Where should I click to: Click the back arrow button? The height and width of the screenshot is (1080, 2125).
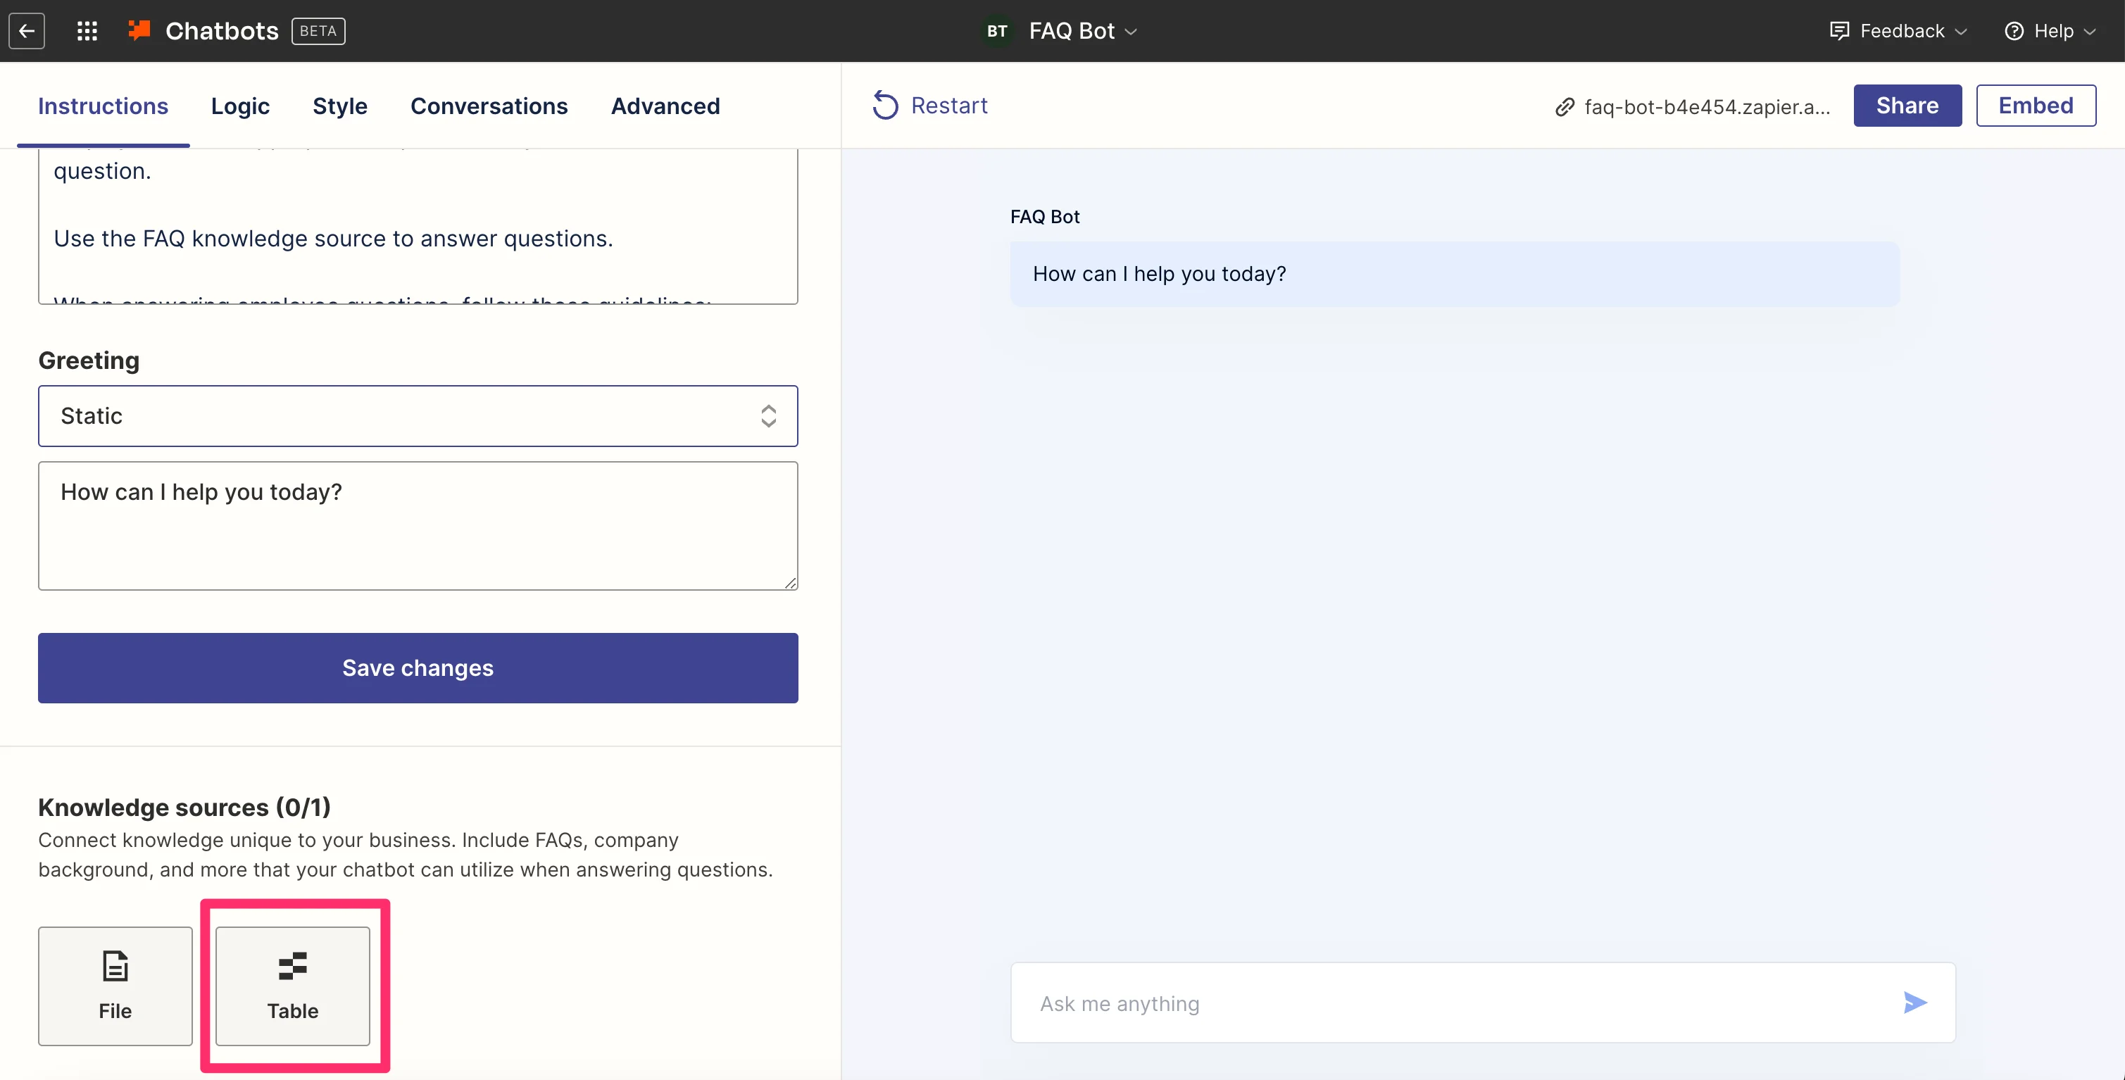point(26,32)
